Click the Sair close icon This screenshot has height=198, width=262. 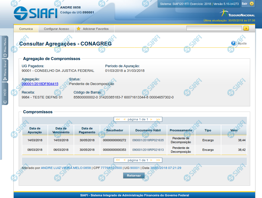[252, 4]
